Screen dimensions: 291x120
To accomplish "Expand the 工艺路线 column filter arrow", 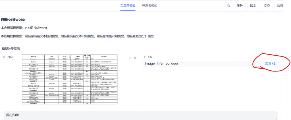I will coord(82,57).
